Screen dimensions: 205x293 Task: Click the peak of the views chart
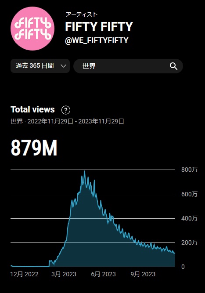[85, 171]
